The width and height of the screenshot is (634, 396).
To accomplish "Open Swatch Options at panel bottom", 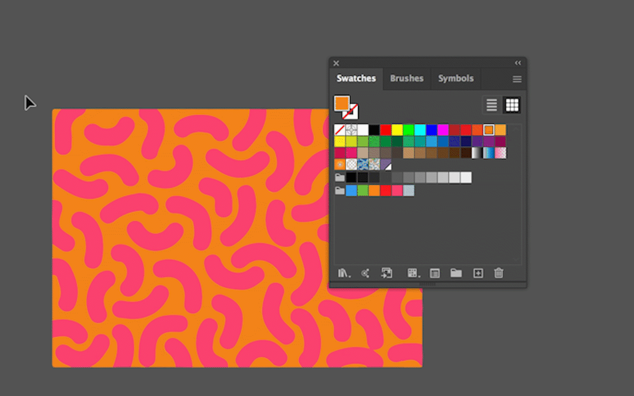I will (435, 273).
